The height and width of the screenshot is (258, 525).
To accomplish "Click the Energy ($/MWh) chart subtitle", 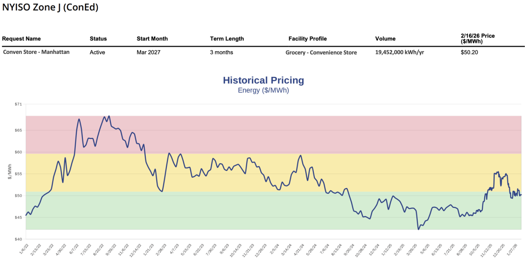I will point(263,90).
